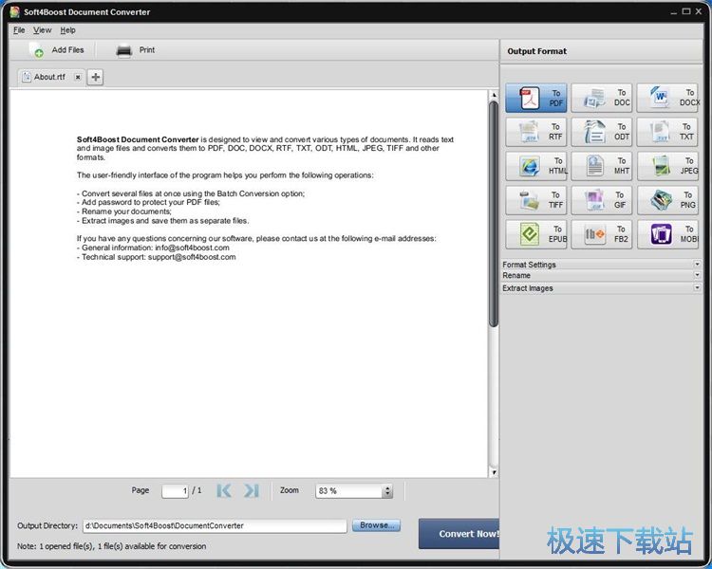The height and width of the screenshot is (569, 712).
Task: Choose the To DOCX output format
Action: [x=668, y=98]
